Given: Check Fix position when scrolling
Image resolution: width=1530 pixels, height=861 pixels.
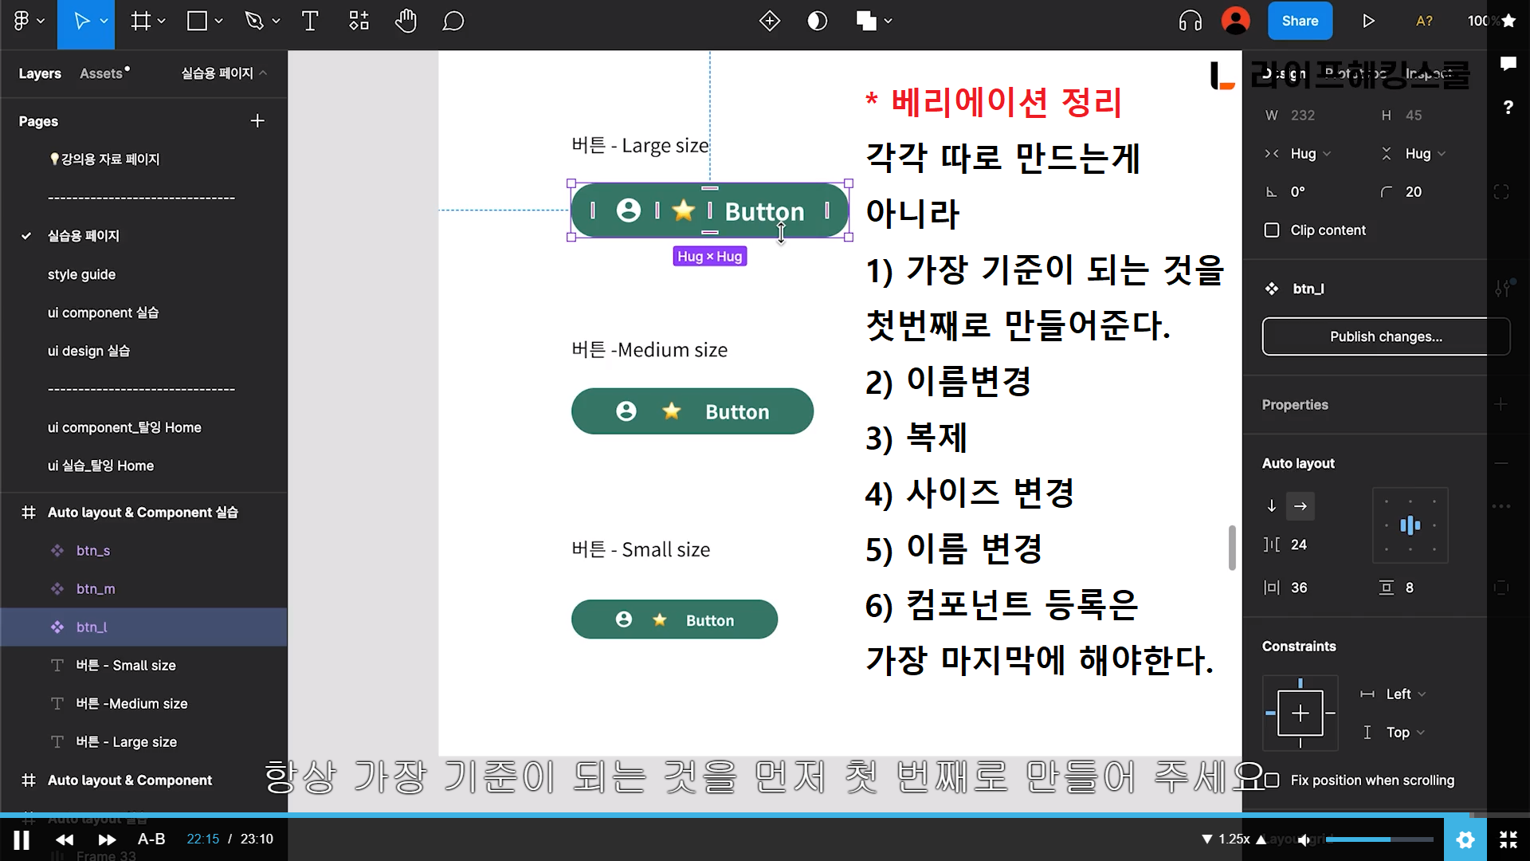Looking at the screenshot, I should (x=1272, y=780).
